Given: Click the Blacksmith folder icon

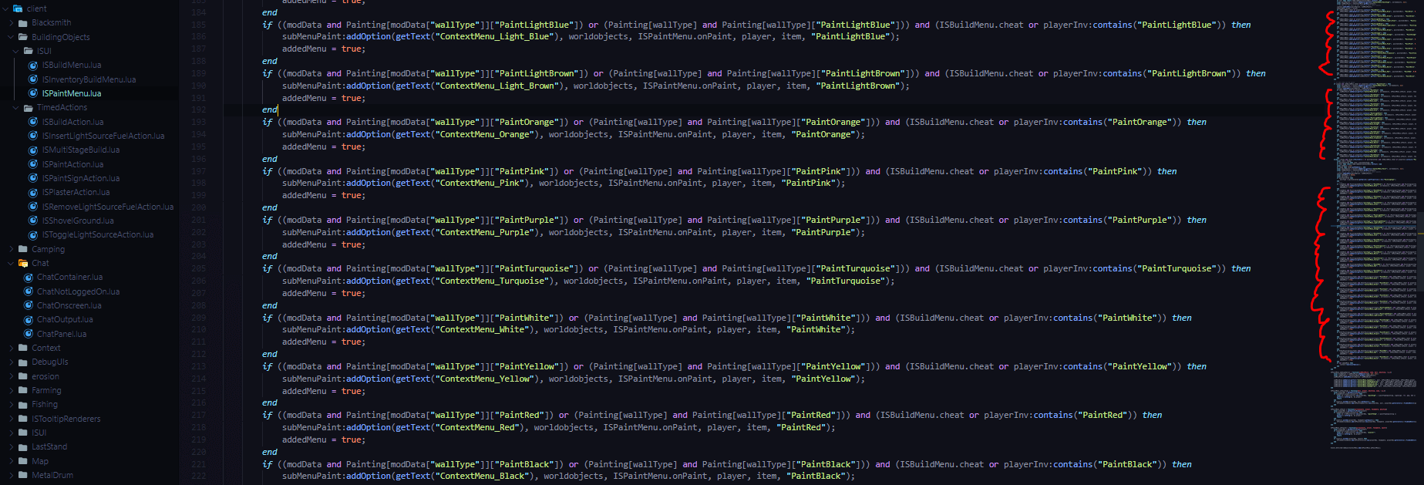Looking at the screenshot, I should tap(23, 23).
